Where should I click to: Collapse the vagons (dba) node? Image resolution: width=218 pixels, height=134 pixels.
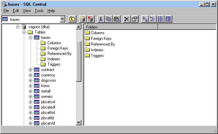tap(17, 27)
